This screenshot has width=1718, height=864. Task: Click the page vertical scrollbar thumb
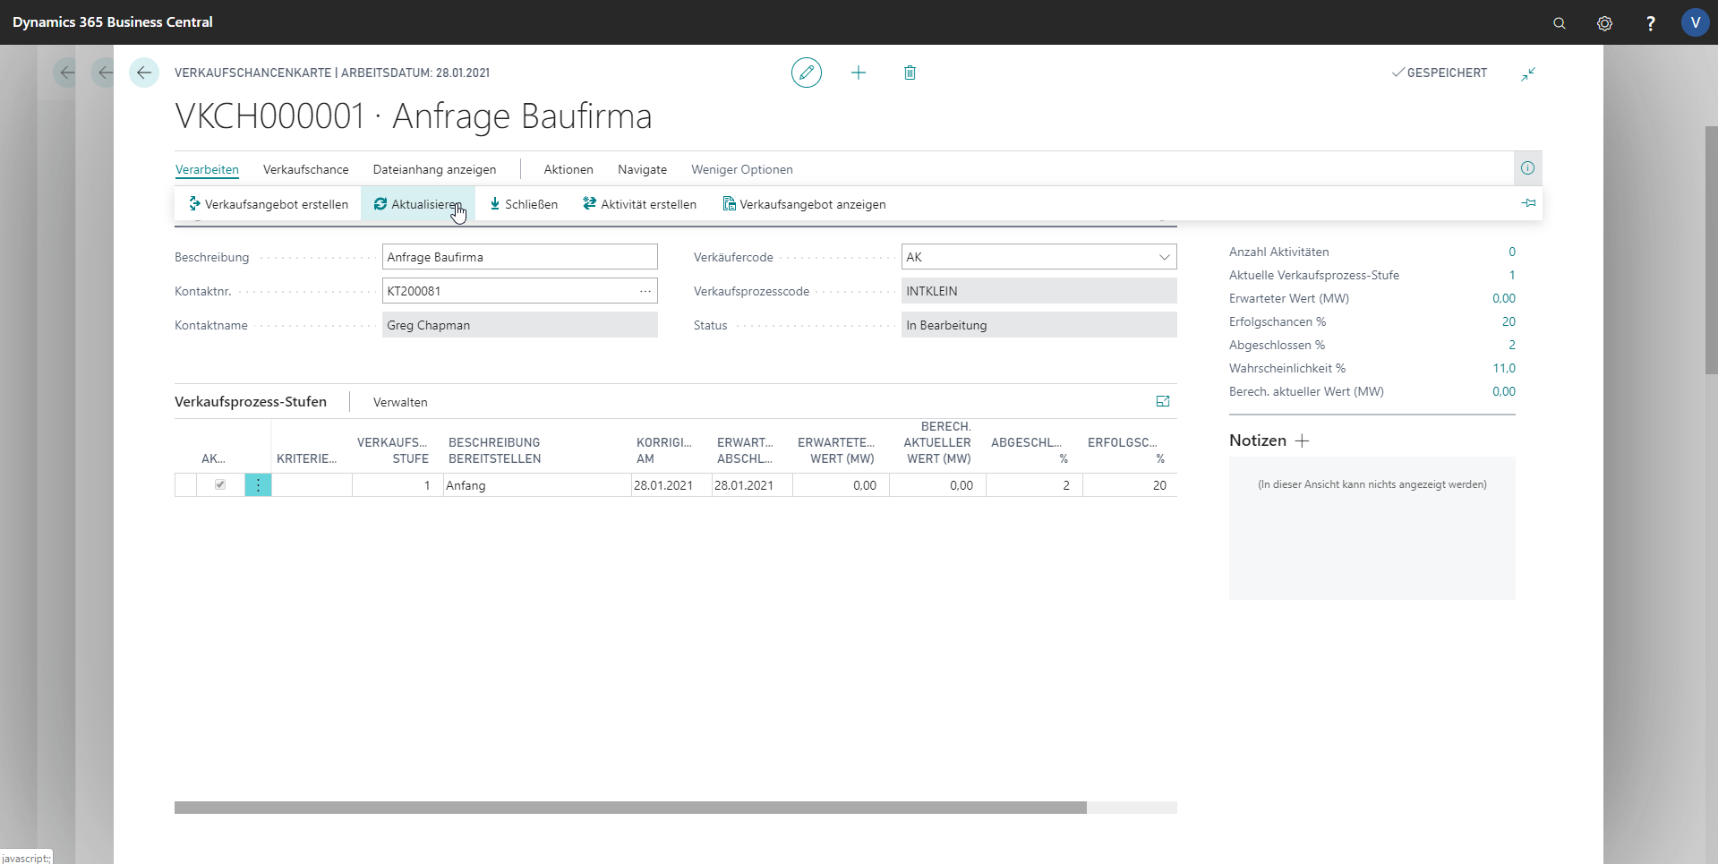coord(1711,250)
